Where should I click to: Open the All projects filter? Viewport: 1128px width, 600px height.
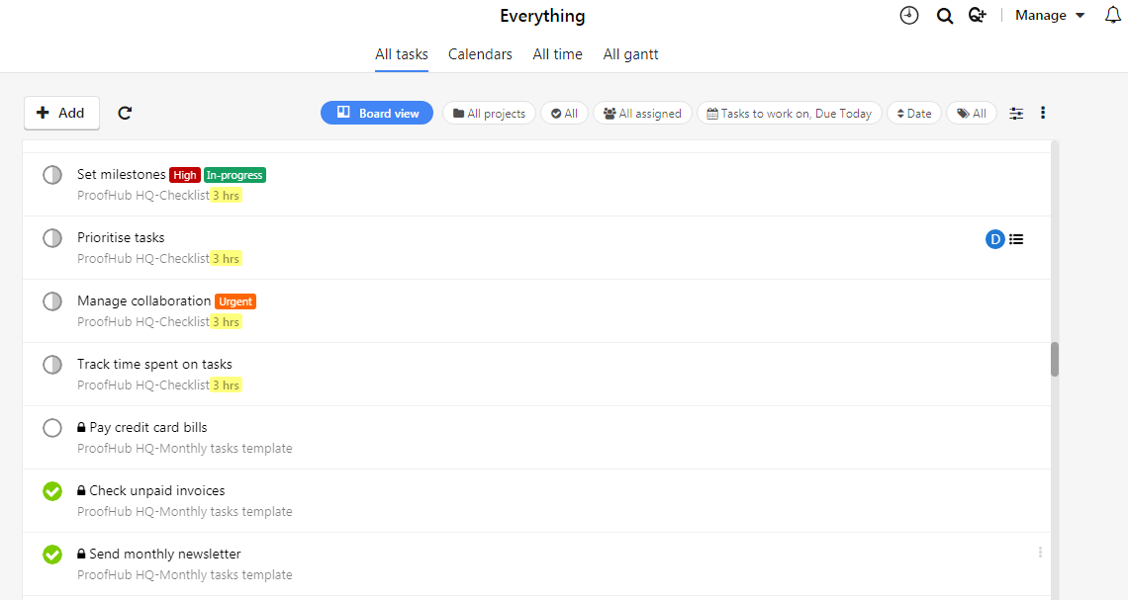click(x=489, y=113)
